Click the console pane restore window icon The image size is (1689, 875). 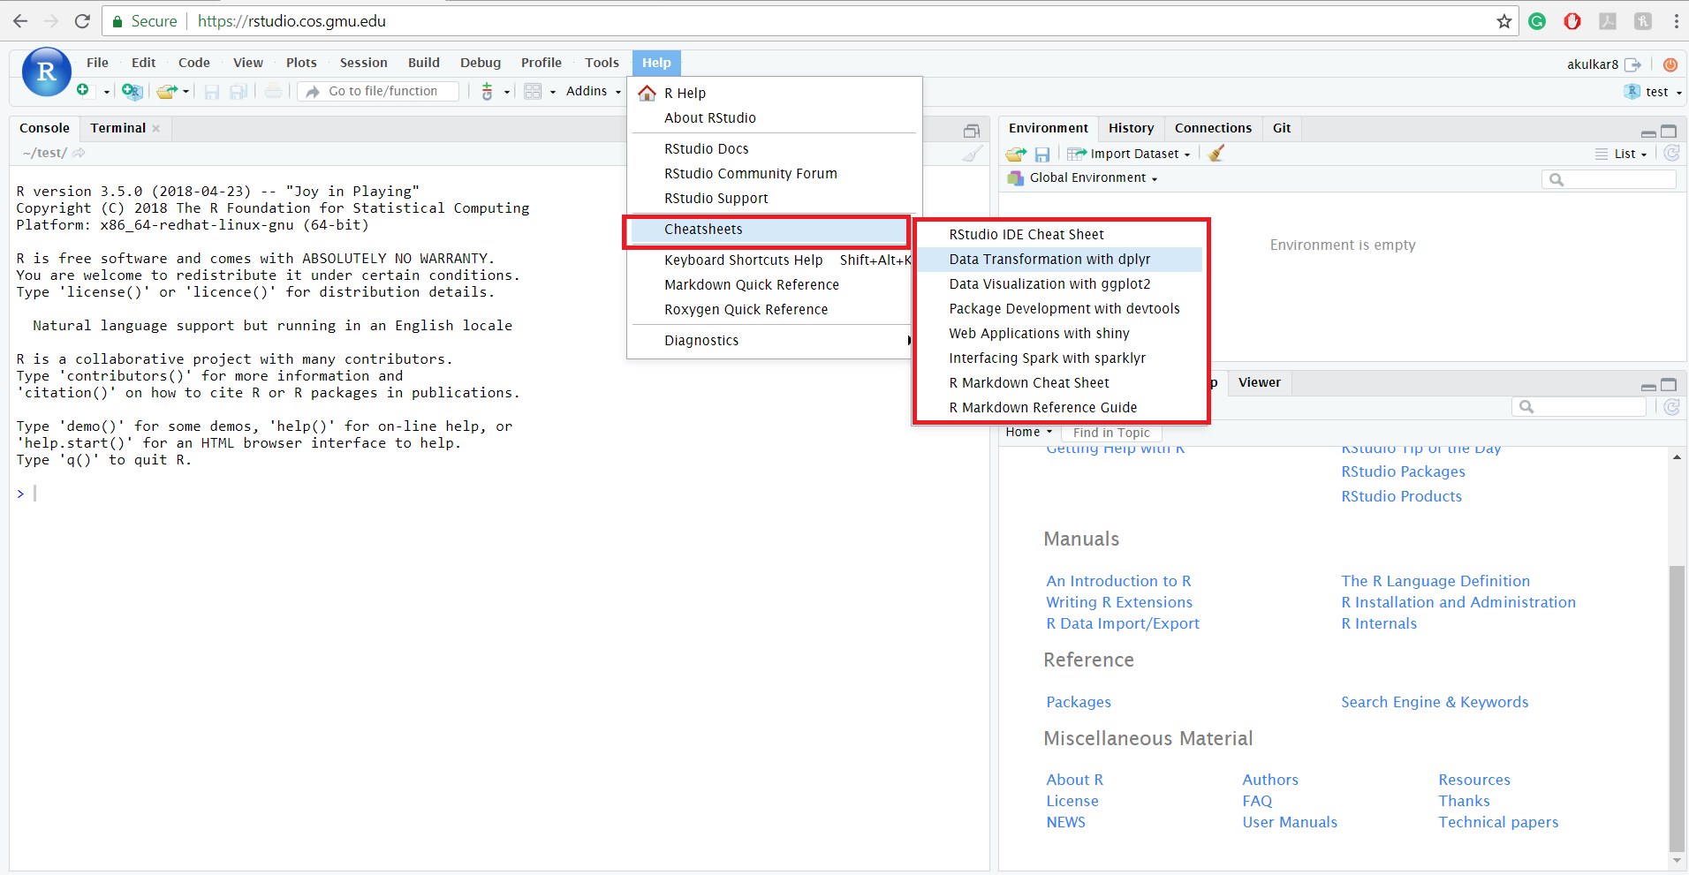pyautogui.click(x=972, y=131)
